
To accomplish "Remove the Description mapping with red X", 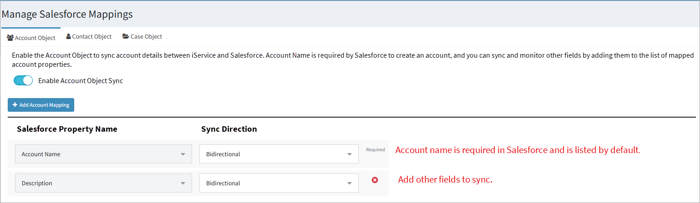I will (375, 180).
